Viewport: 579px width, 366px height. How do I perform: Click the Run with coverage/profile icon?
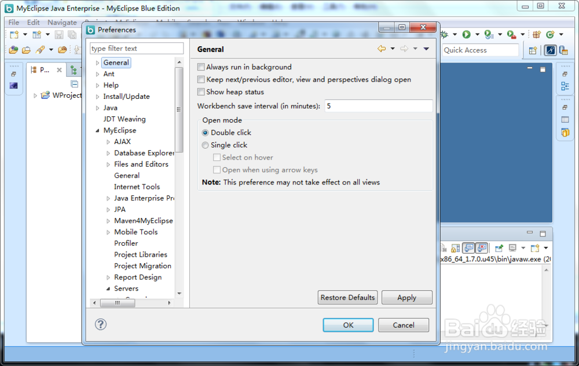[x=489, y=35]
